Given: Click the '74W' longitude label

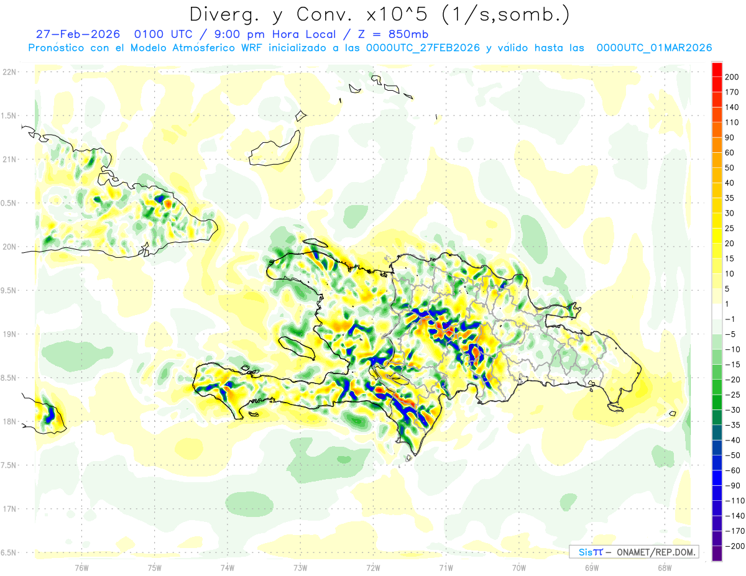Looking at the screenshot, I should (x=228, y=567).
